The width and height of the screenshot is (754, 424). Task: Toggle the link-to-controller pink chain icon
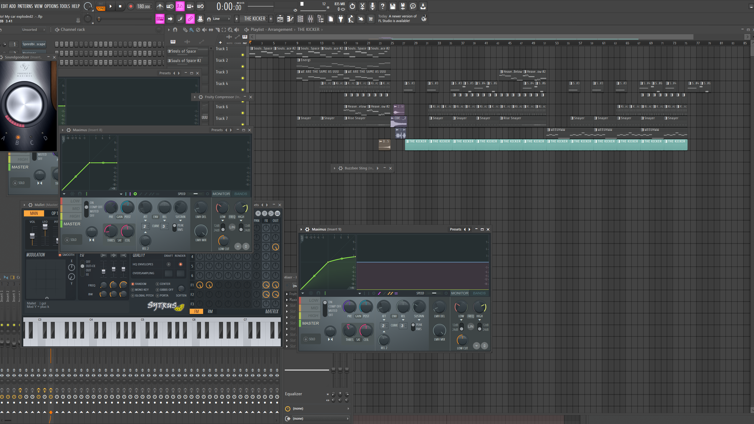[190, 19]
